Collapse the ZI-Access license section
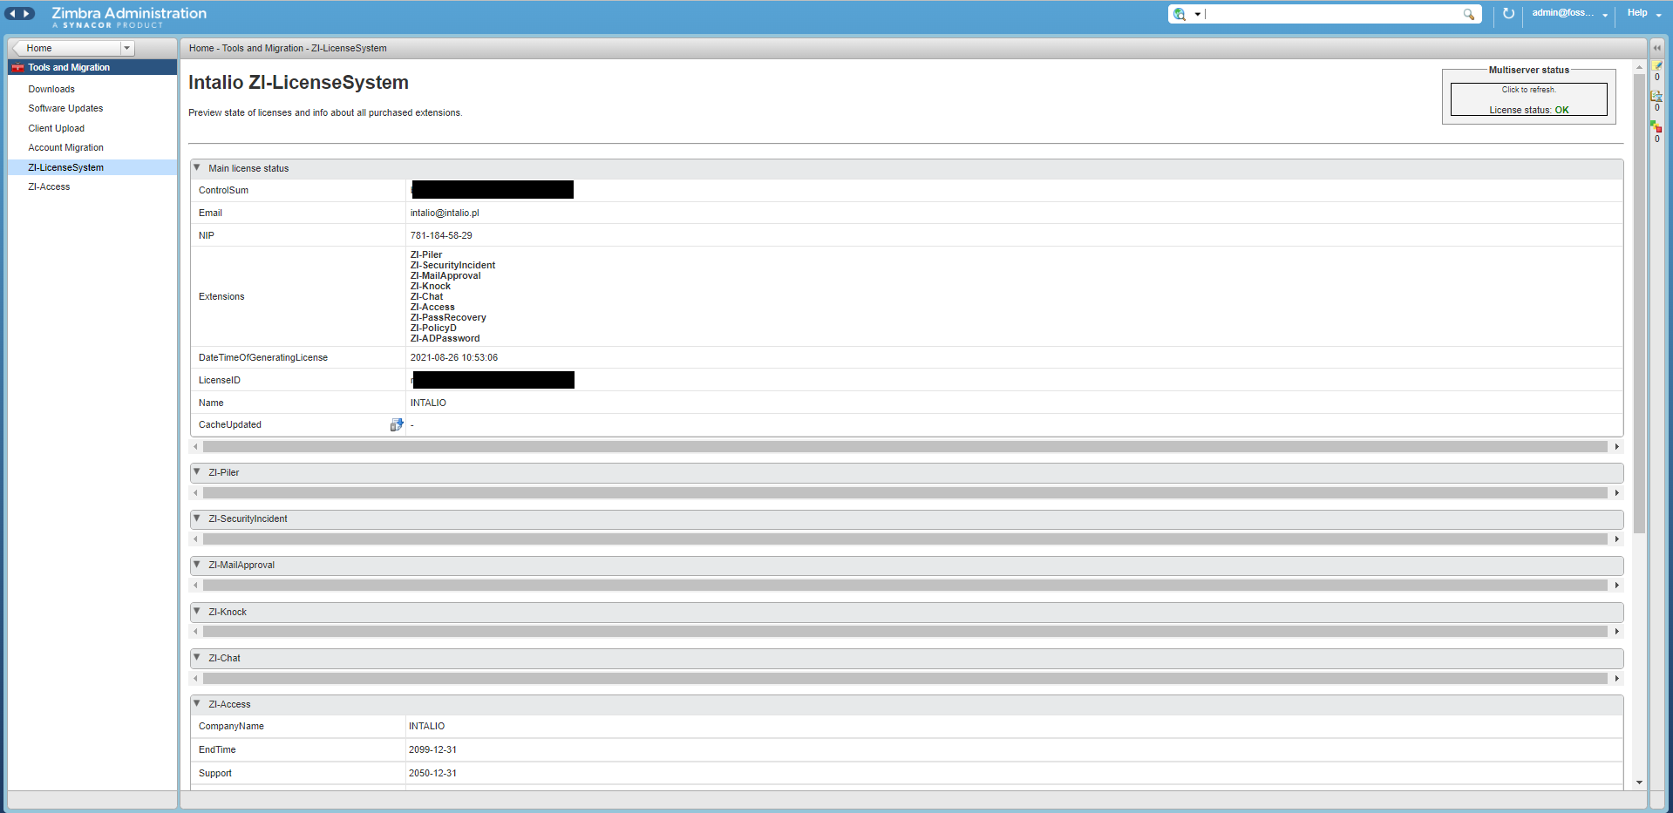Screen dimensions: 1673x813 click(197, 703)
